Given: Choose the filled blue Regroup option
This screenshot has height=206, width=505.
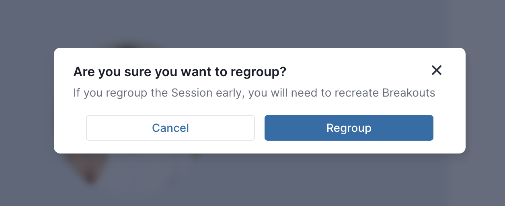Looking at the screenshot, I should [349, 128].
